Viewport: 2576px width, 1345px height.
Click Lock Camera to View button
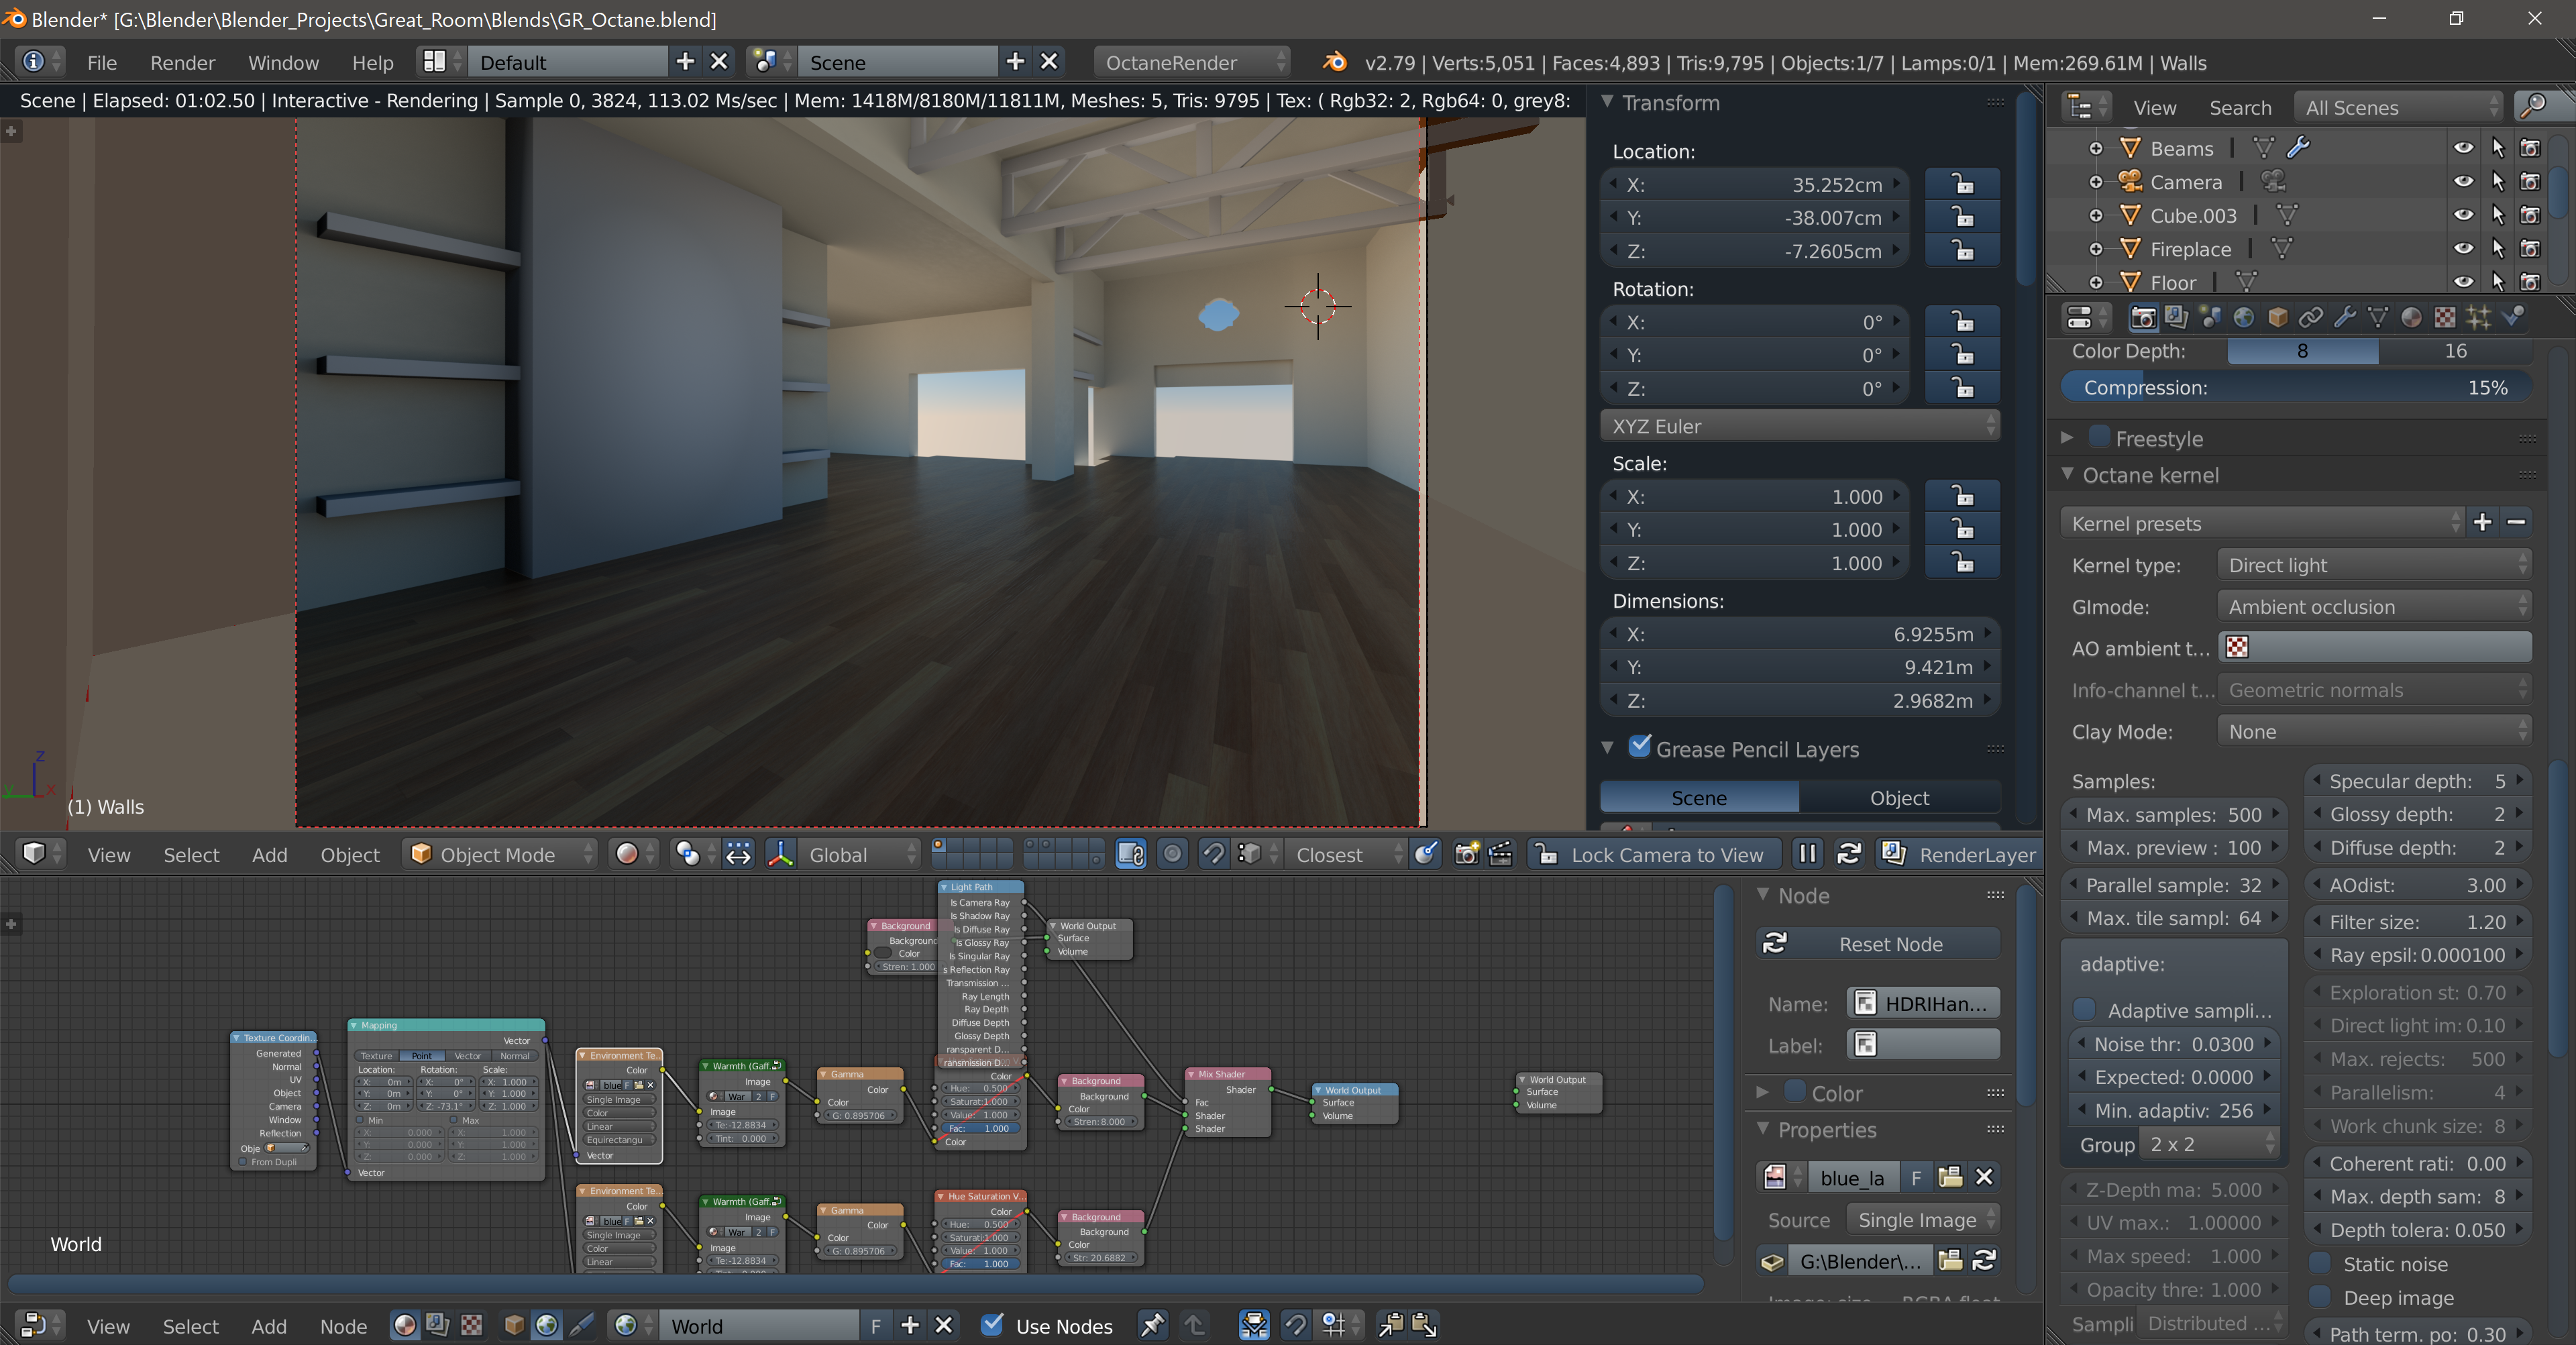pos(1653,854)
